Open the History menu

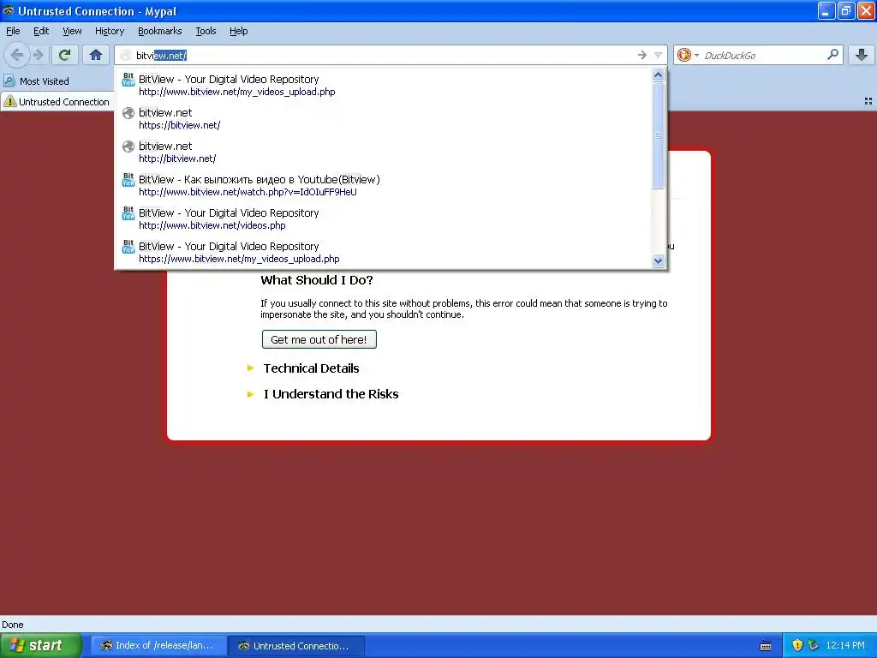(110, 31)
